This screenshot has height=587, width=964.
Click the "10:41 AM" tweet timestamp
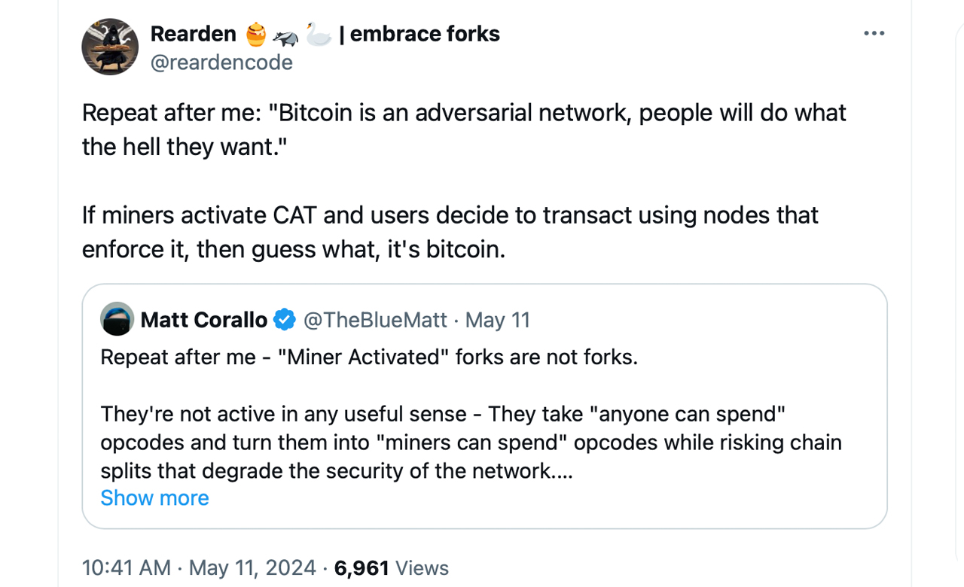point(126,567)
